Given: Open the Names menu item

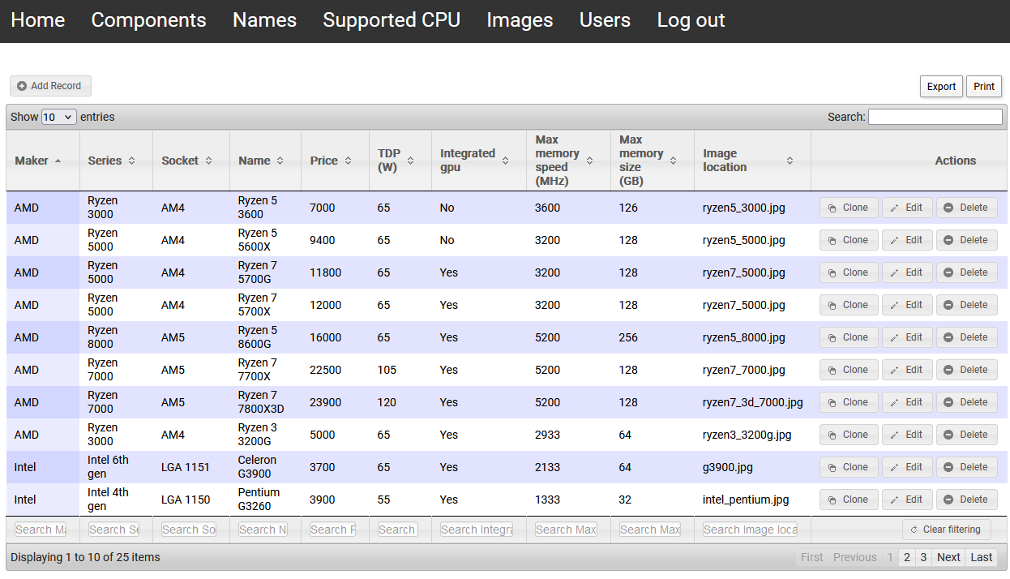Looking at the screenshot, I should tap(264, 20).
